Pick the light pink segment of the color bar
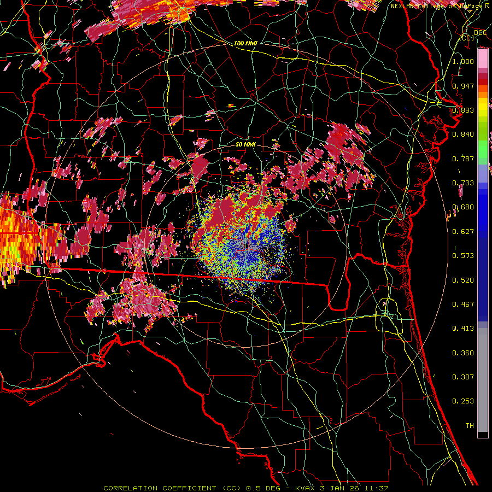This screenshot has width=492, height=492. [x=483, y=58]
